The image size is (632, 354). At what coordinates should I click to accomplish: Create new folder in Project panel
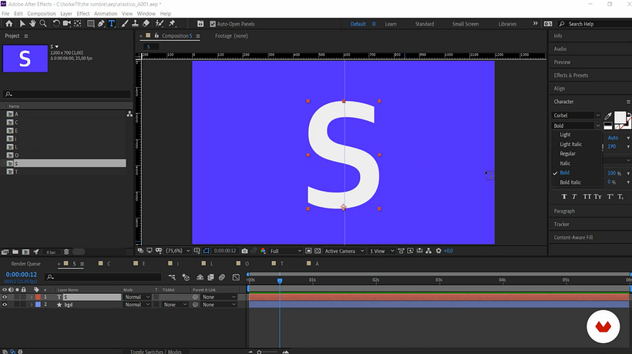[x=15, y=252]
